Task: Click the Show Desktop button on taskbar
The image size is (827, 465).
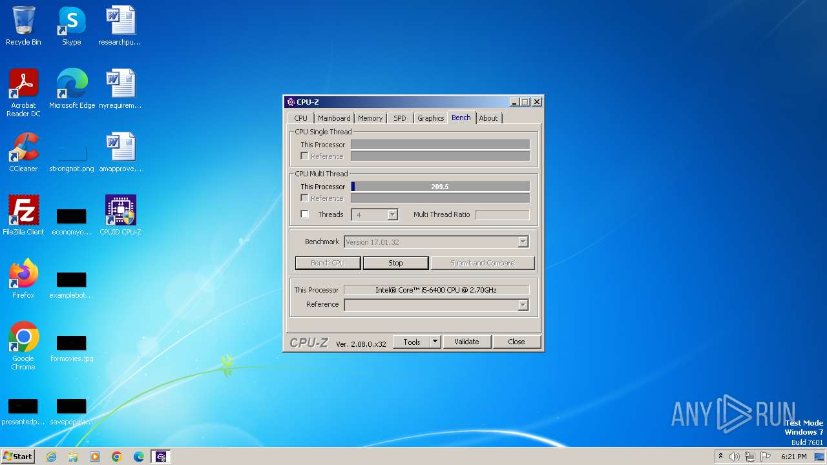Action: click(819, 457)
